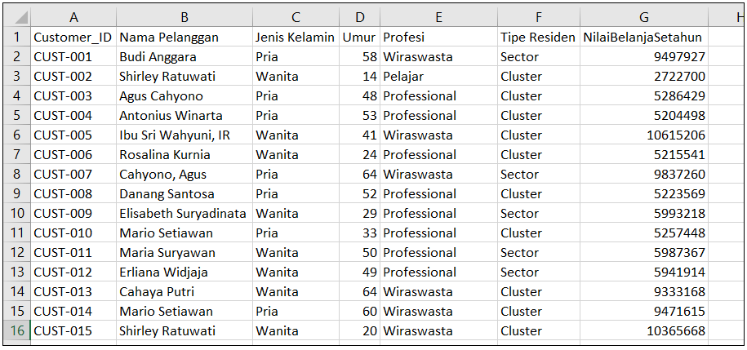Select the Nama Pelanggan header cell
Screen dimensions: 747x350
point(184,37)
